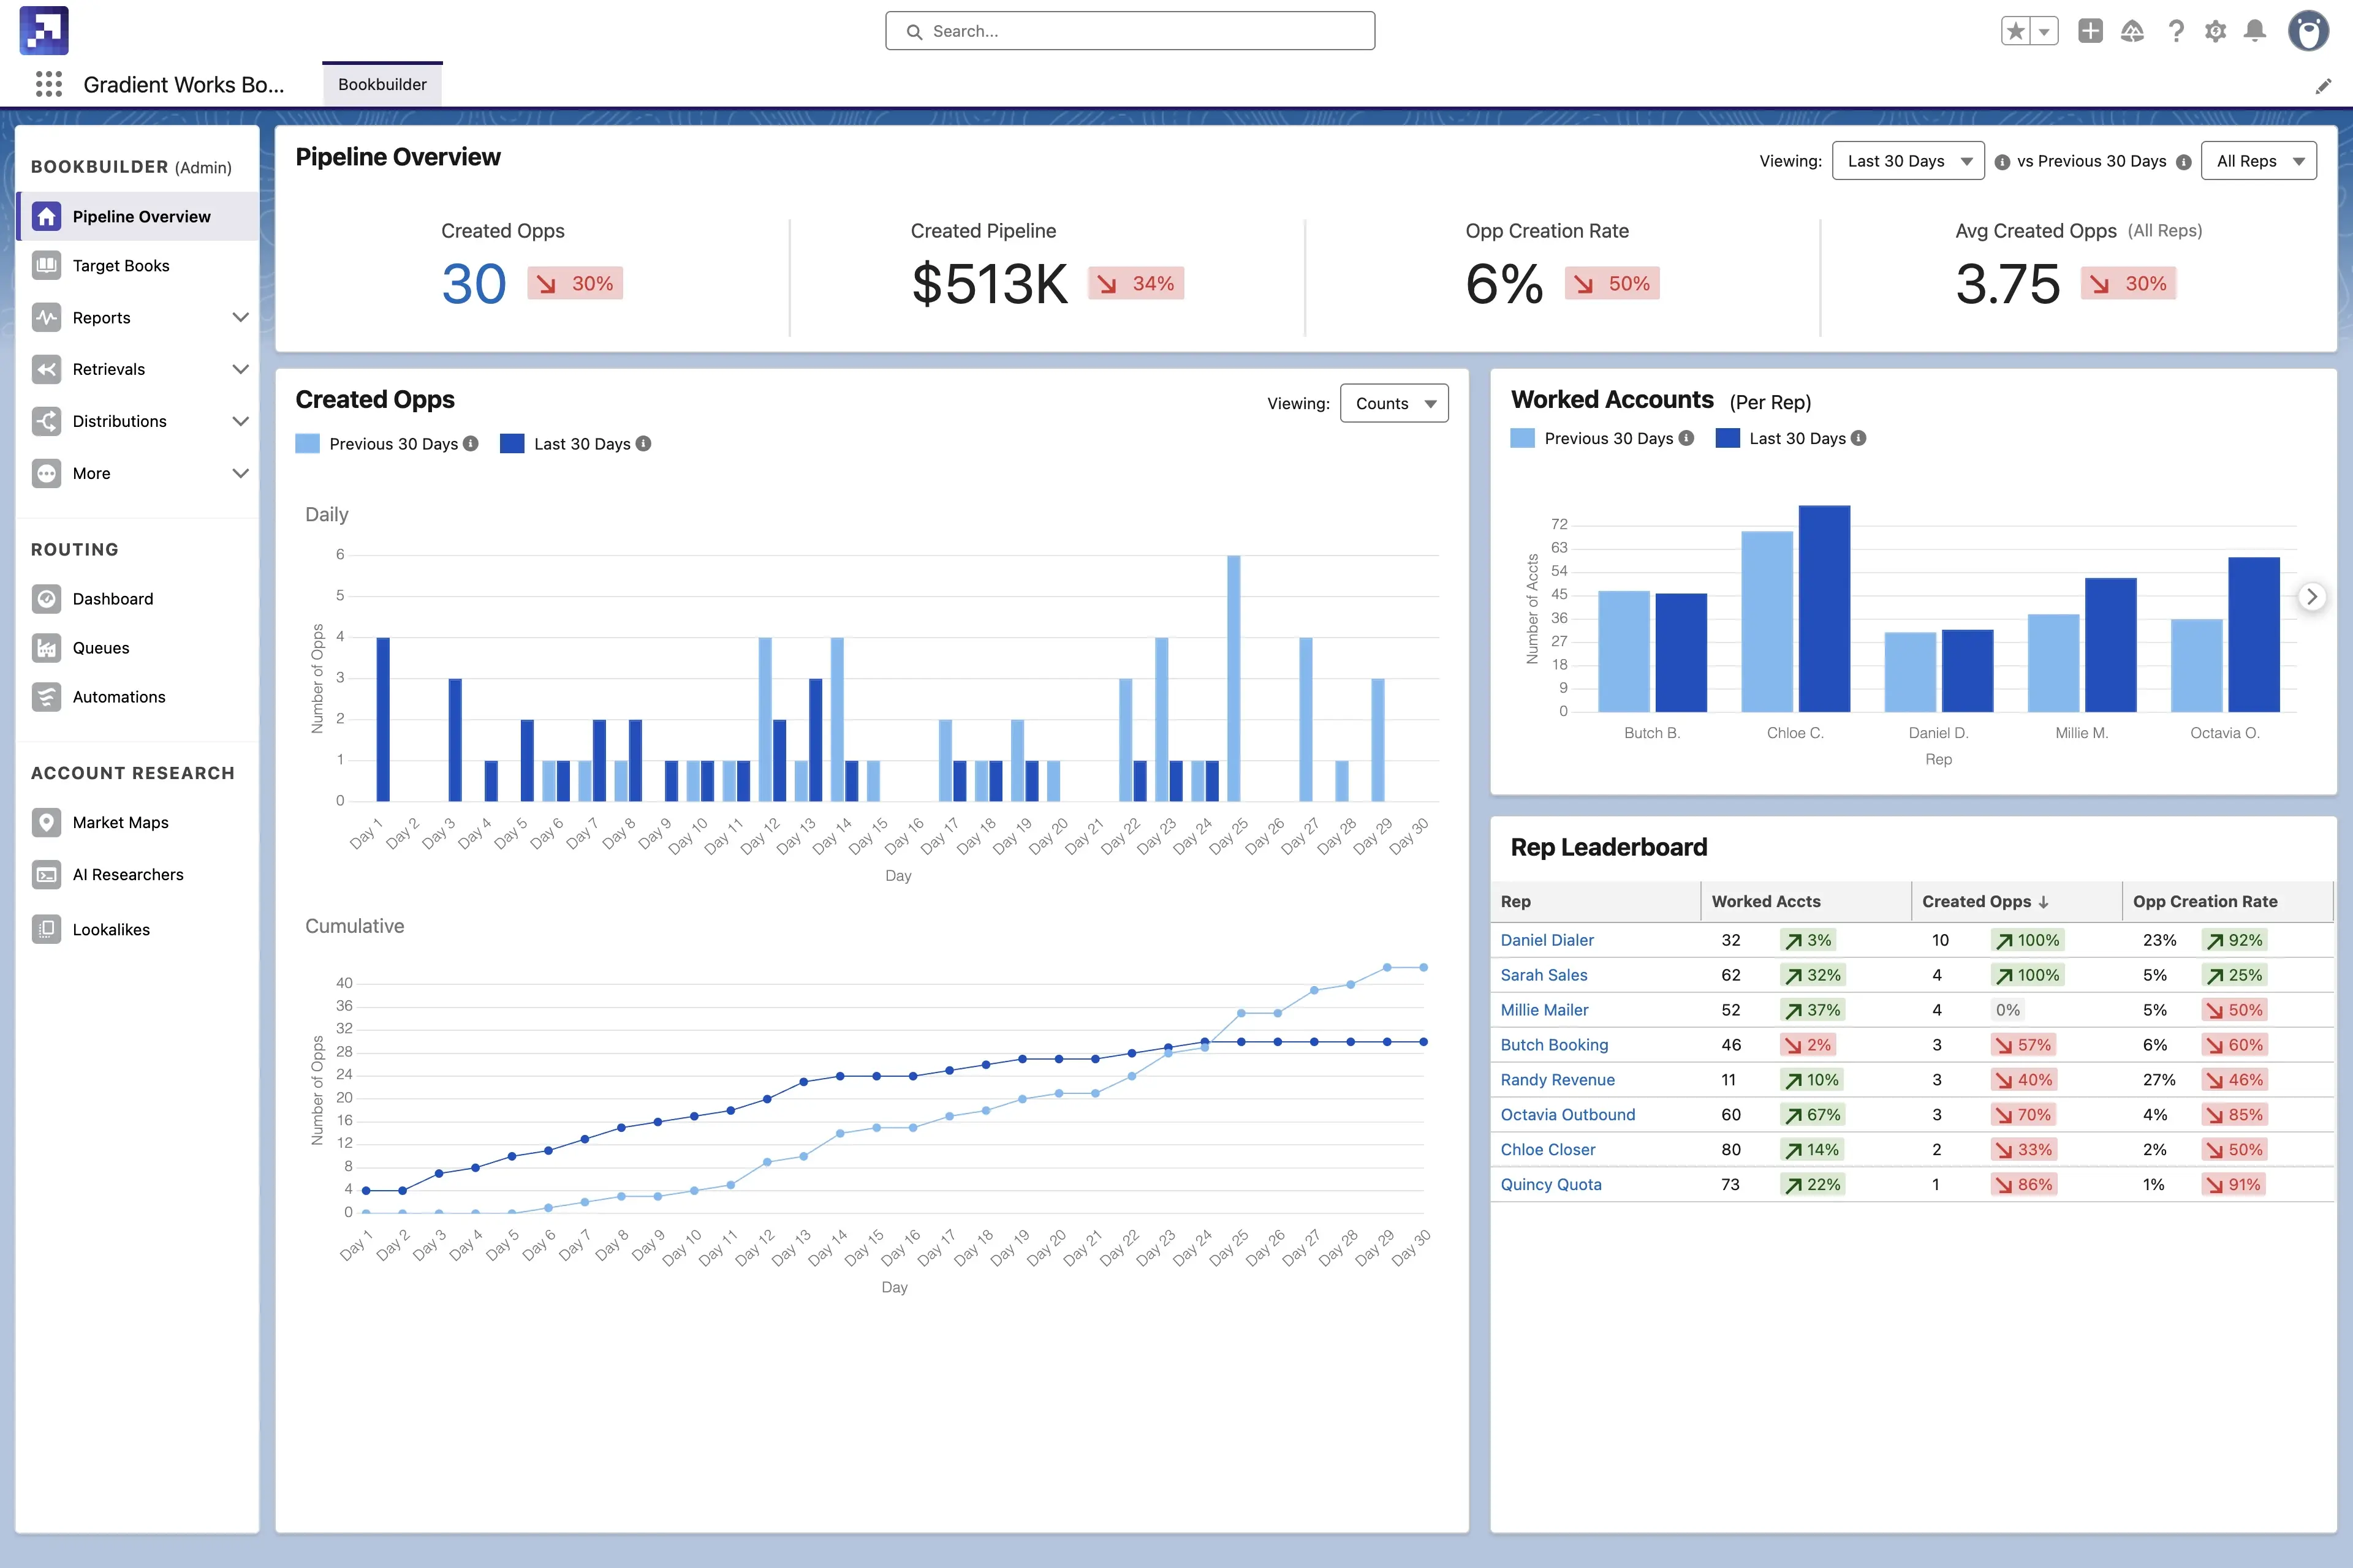Click the global actions plus icon
2353x1568 pixels.
[x=2090, y=31]
